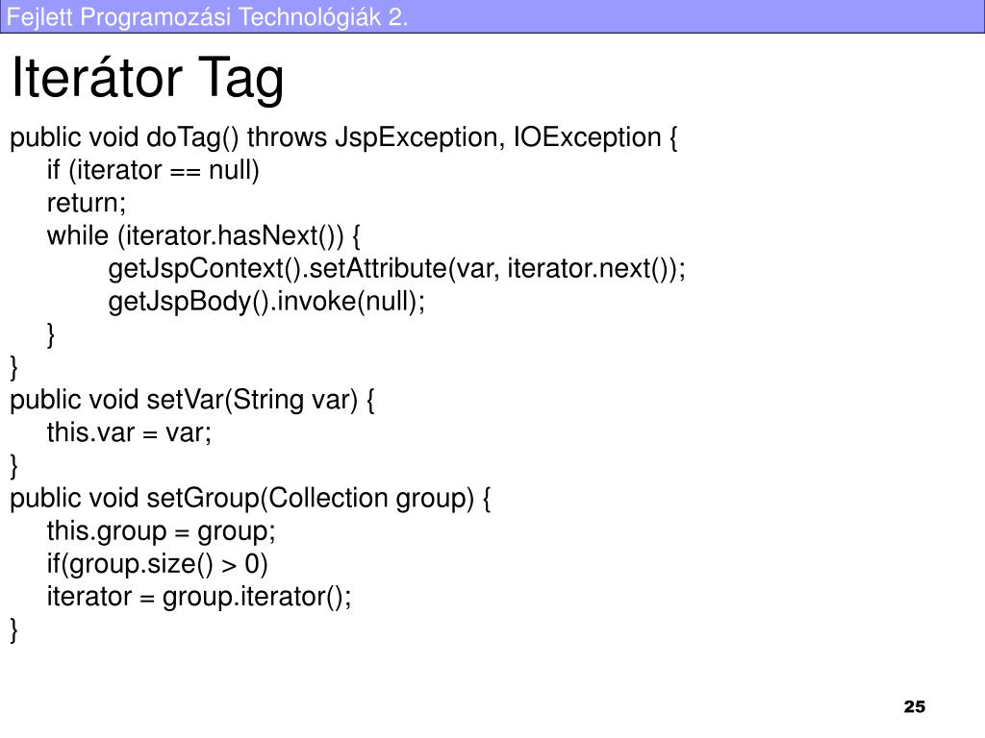Click the 'public void doTag()' method declaration line
Screen dimensions: 985x738
[x=343, y=137]
